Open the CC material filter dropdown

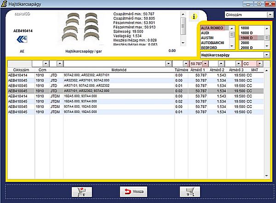click(260, 64)
